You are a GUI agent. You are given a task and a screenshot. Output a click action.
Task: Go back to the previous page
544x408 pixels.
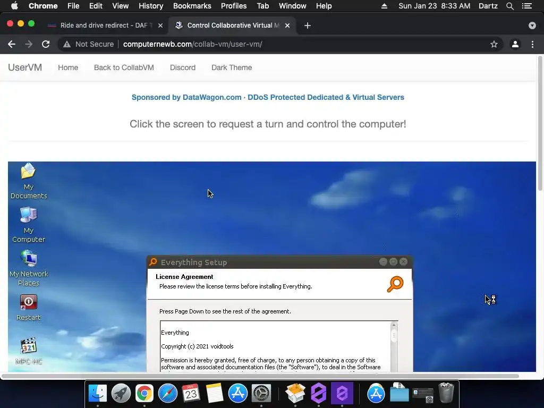pyautogui.click(x=12, y=44)
